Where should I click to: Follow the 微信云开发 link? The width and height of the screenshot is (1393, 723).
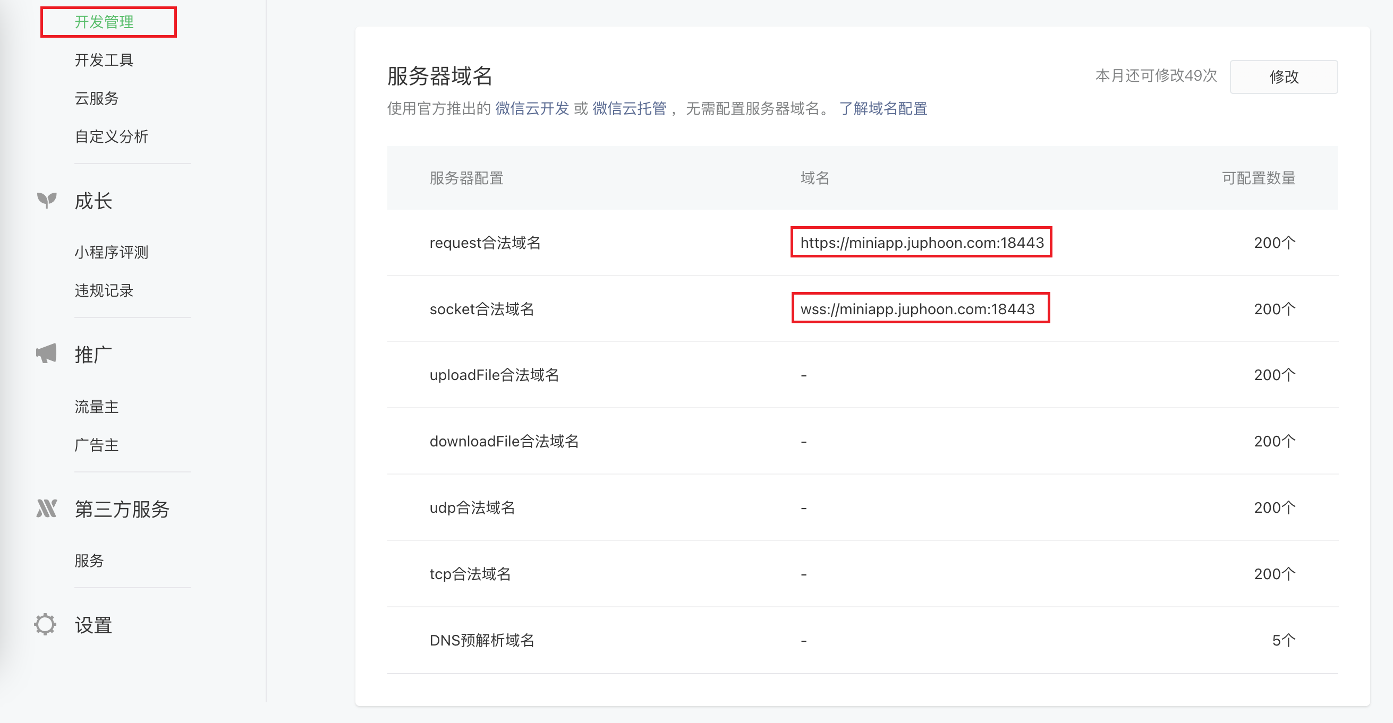532,109
